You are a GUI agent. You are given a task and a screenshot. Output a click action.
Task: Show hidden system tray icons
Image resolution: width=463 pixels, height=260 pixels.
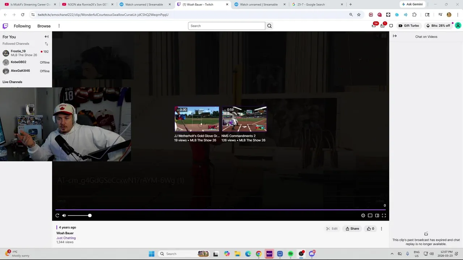[392, 254]
